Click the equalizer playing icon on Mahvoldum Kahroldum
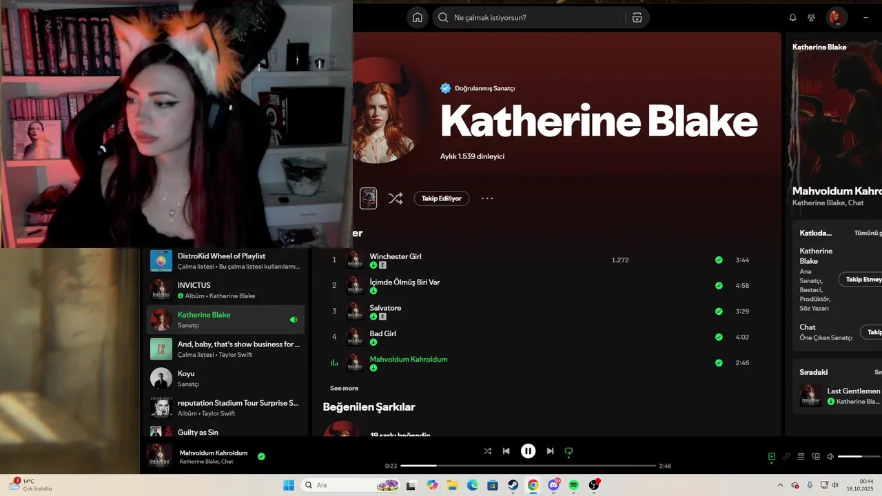882x496 pixels. pyautogui.click(x=334, y=363)
